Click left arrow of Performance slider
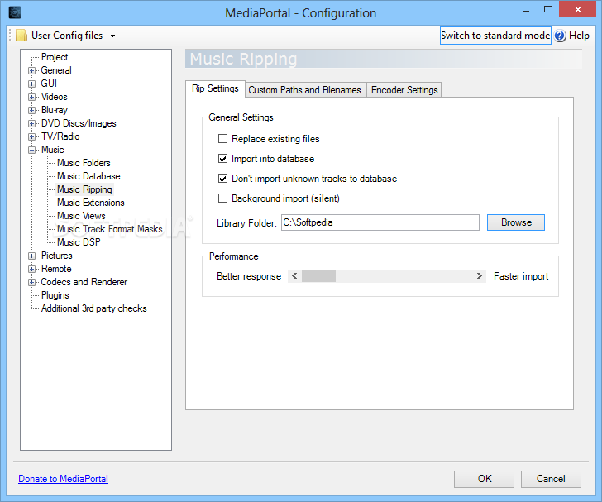 point(294,275)
